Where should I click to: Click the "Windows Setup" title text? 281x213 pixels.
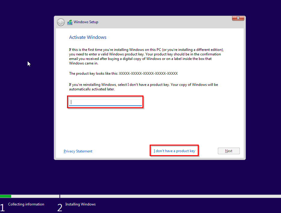[86, 22]
